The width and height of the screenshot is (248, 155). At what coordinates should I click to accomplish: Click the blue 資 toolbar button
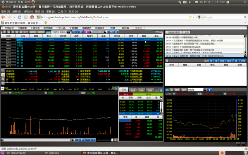pos(81,32)
